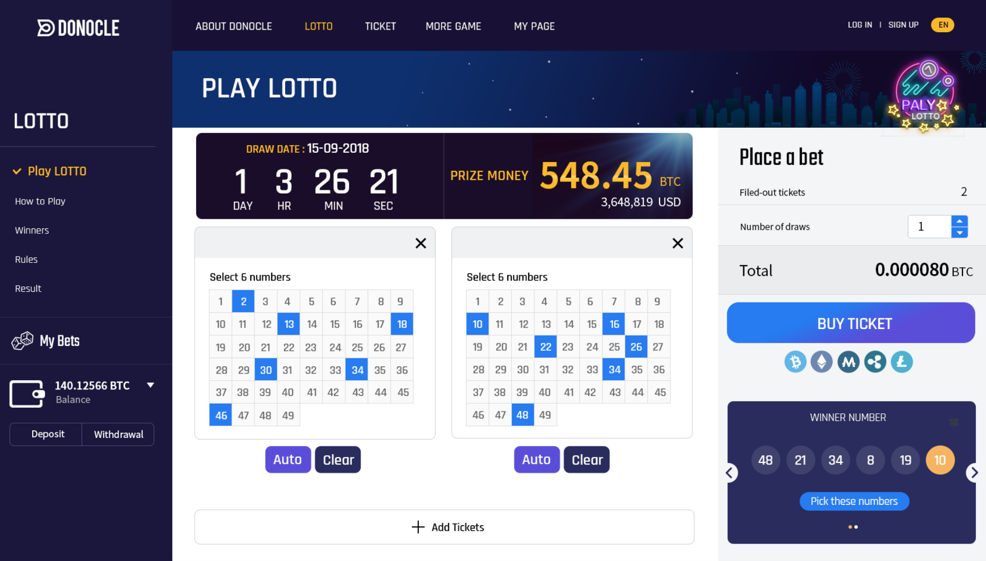Viewport: 986px width, 561px height.
Task: Click the Ripple payment icon
Action: pyautogui.click(x=875, y=362)
